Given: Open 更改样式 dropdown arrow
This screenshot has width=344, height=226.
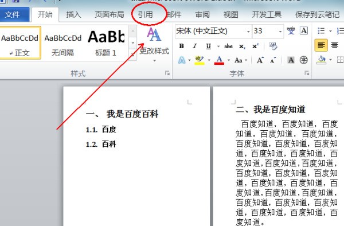Looking at the screenshot, I should (154, 61).
